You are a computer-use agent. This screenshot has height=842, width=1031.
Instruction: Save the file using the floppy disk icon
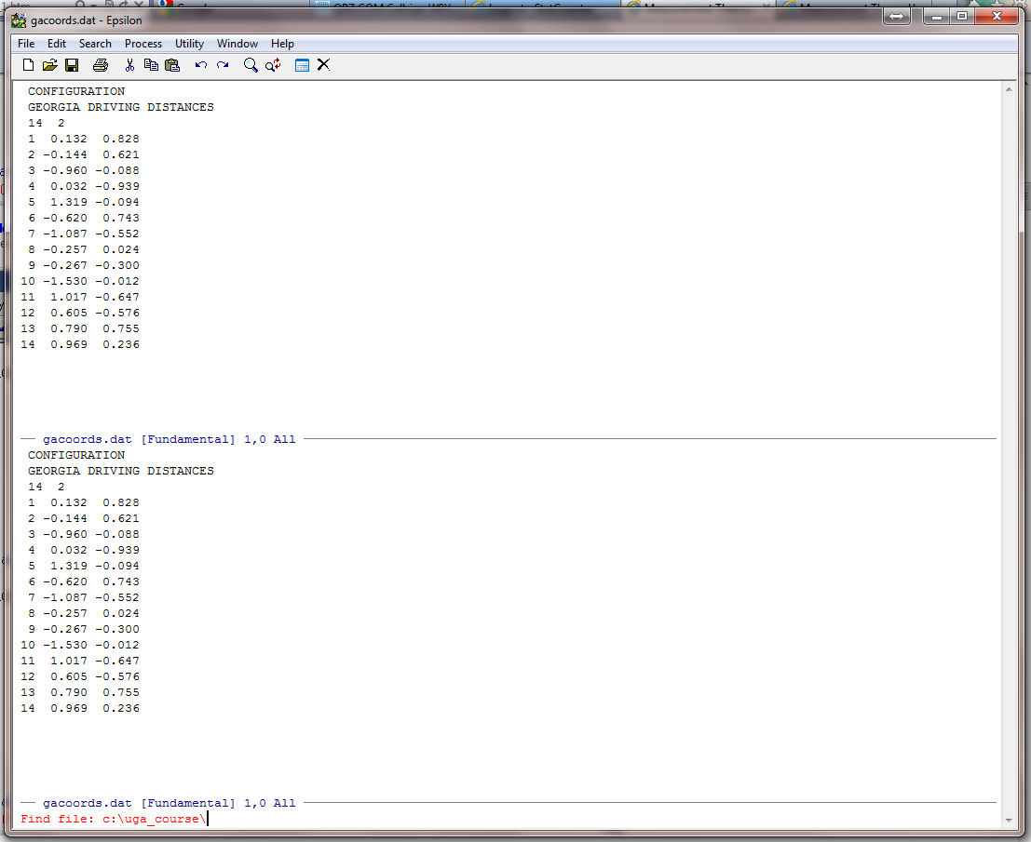point(72,65)
